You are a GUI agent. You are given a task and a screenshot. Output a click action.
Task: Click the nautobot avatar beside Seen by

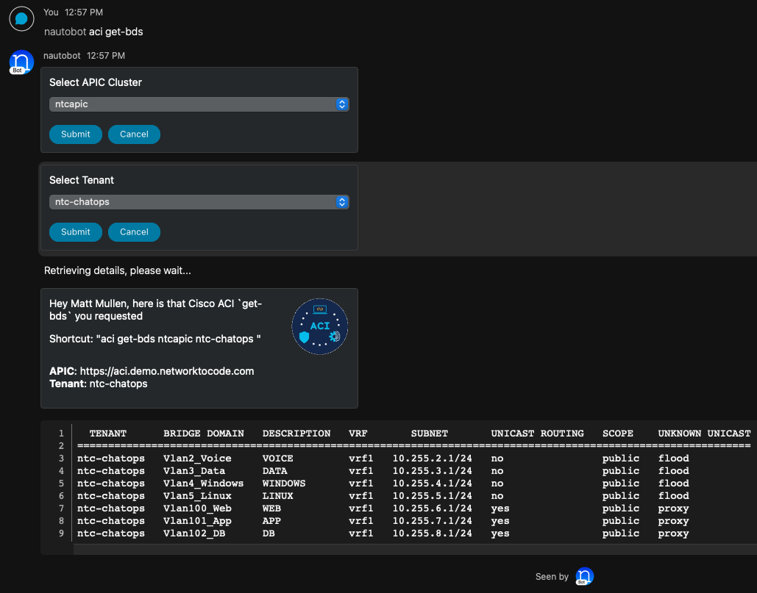585,576
